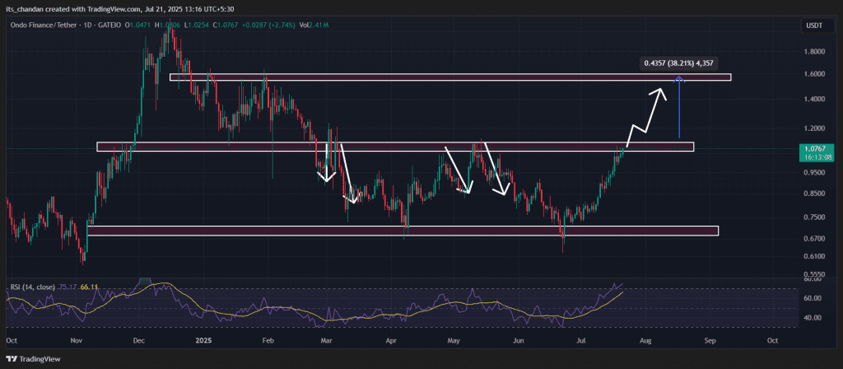This screenshot has height=369, width=843.
Task: Click the 2025 label on the time axis
Action: coord(204,341)
